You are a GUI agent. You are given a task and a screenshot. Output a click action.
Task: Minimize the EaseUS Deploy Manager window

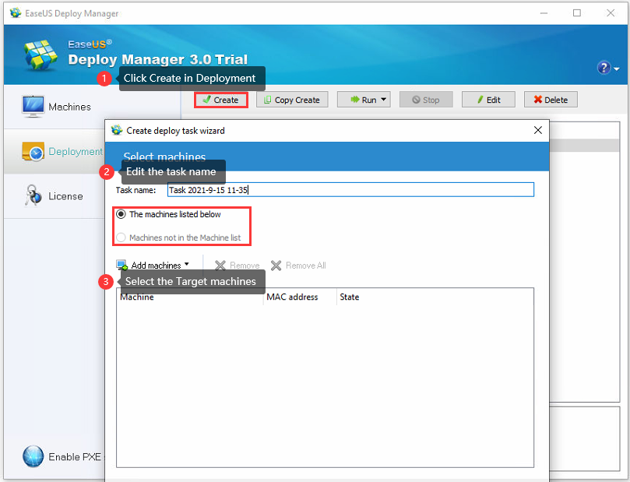544,13
